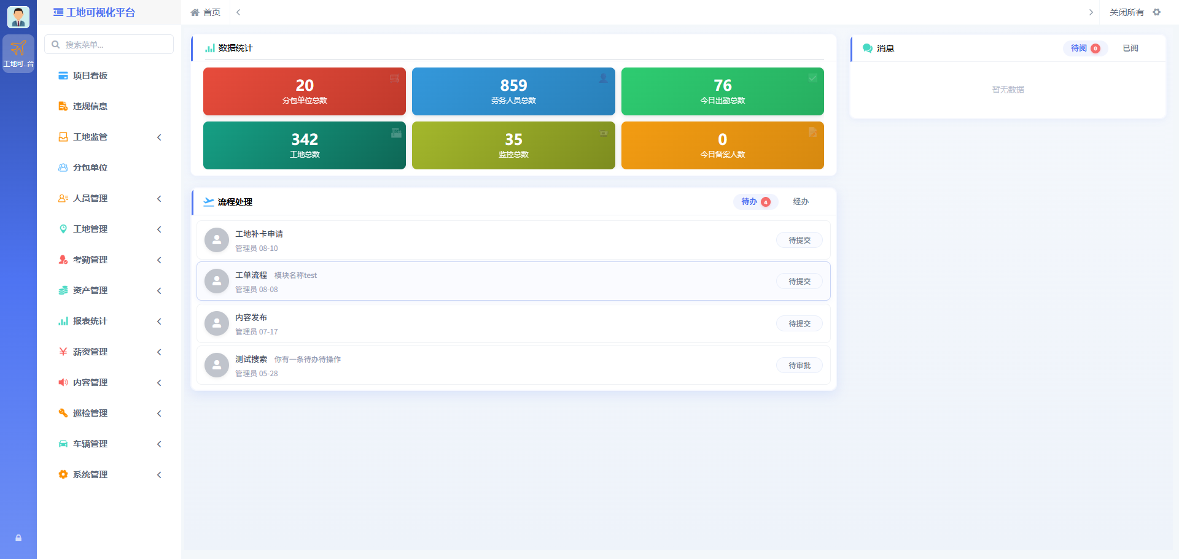Open the 今日出勤总数 green stat card
This screenshot has width=1179, height=559.
pyautogui.click(x=723, y=91)
